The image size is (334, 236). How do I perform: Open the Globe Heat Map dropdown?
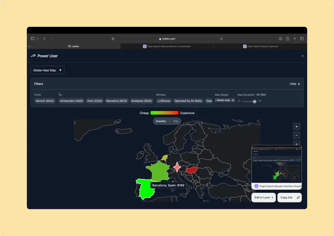point(47,70)
